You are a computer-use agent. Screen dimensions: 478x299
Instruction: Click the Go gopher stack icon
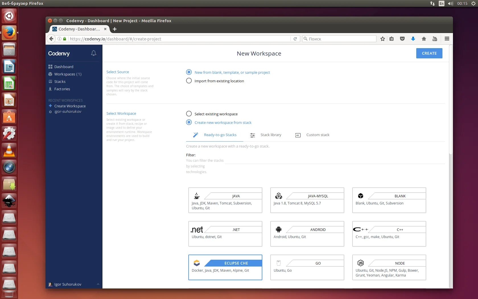(279, 263)
